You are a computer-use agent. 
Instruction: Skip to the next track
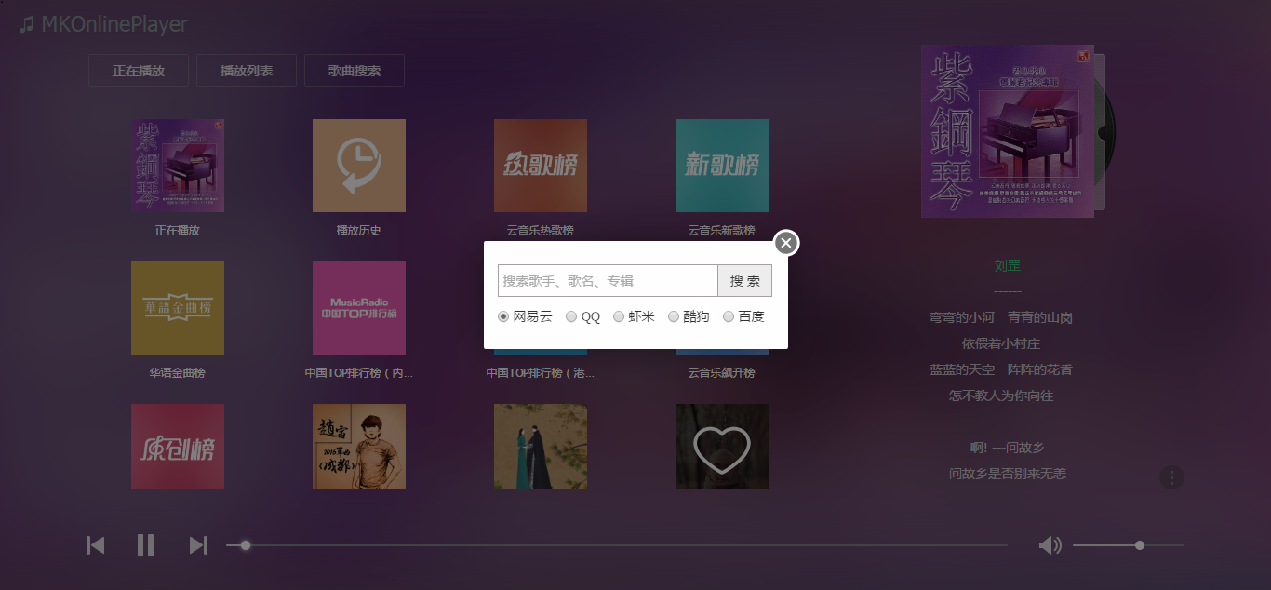point(197,545)
